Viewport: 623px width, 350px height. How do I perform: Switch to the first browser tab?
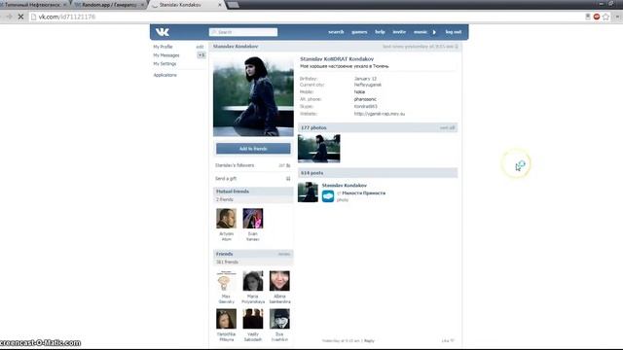(33, 5)
